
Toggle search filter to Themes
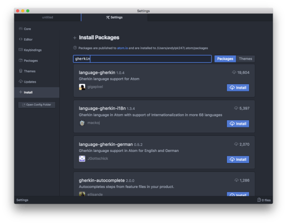(x=245, y=59)
